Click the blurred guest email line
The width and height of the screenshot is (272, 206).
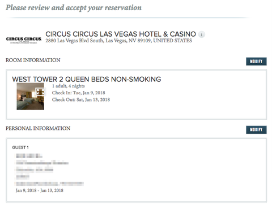coord(50,183)
